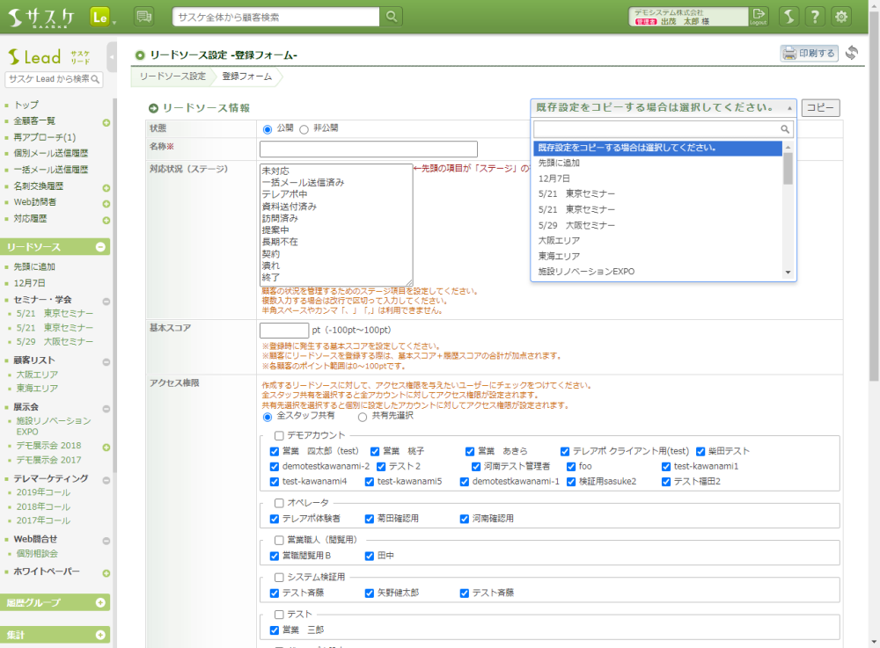
Task: Click the リードソース設定 breadcrumb tab
Action: click(172, 76)
